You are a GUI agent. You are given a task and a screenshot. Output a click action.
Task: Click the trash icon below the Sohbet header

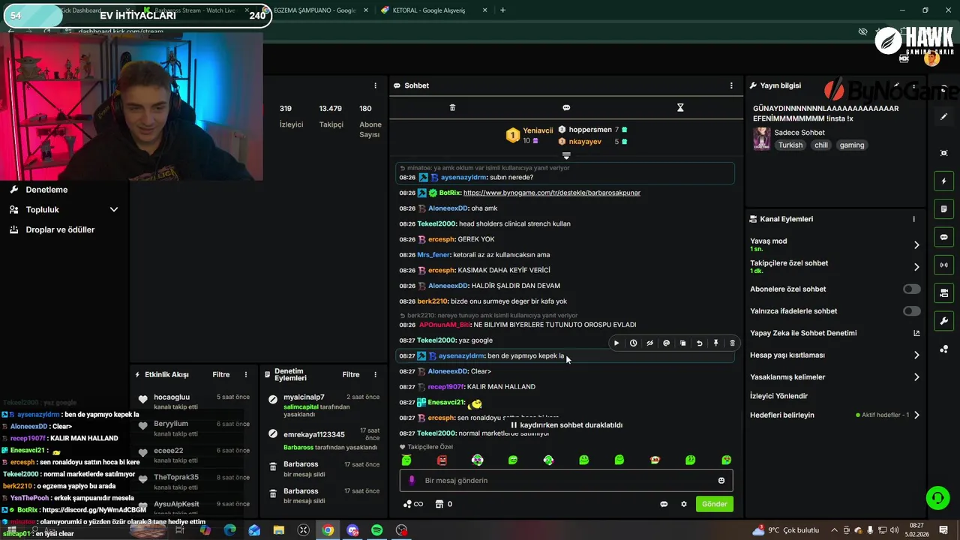tap(452, 108)
